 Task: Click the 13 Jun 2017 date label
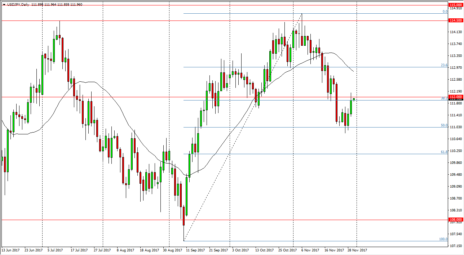point(11,250)
